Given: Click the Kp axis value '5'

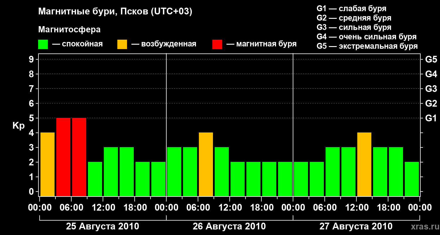Looking at the screenshot, I should coord(32,118).
